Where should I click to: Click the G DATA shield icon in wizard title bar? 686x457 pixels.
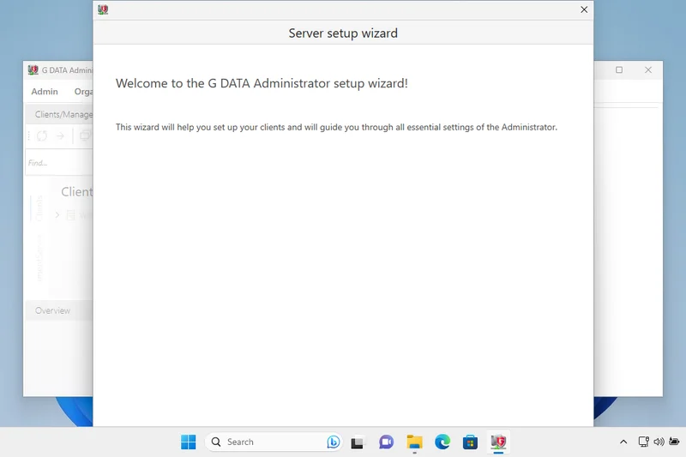pos(103,9)
